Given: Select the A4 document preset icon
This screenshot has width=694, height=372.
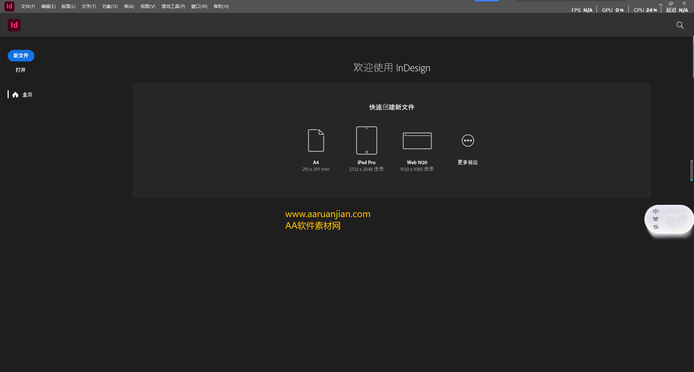Looking at the screenshot, I should pos(316,140).
